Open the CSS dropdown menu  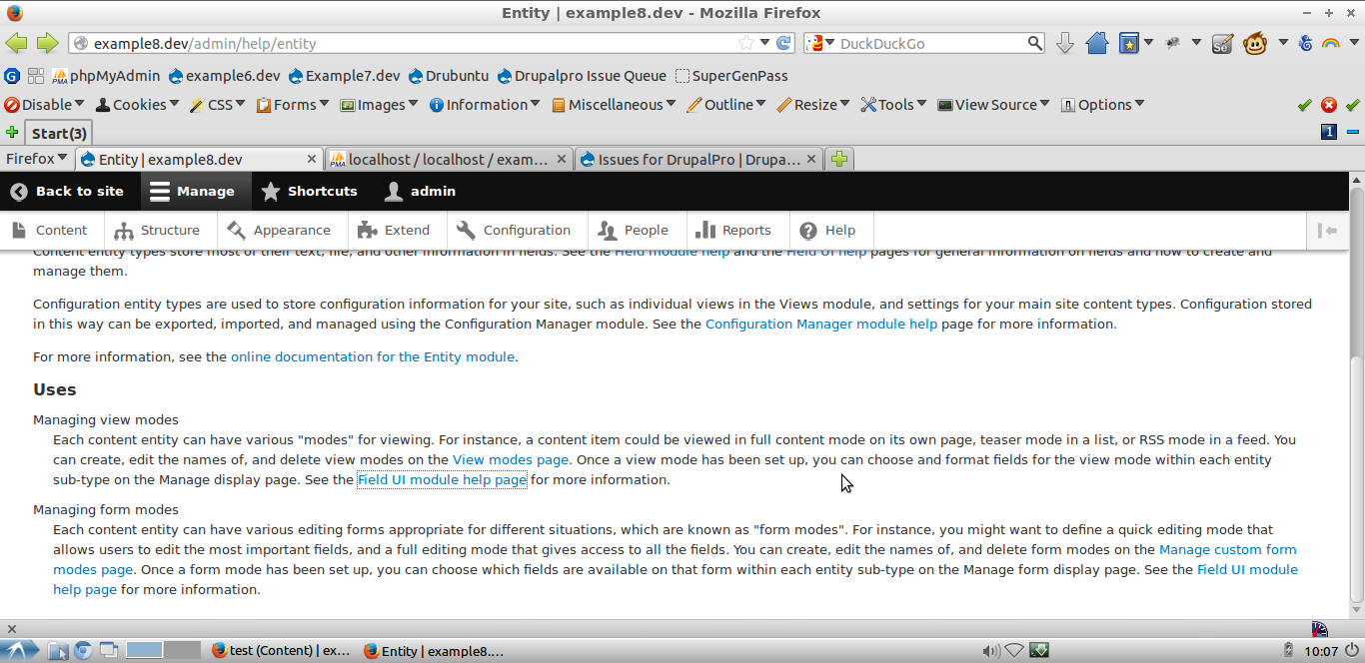click(218, 105)
